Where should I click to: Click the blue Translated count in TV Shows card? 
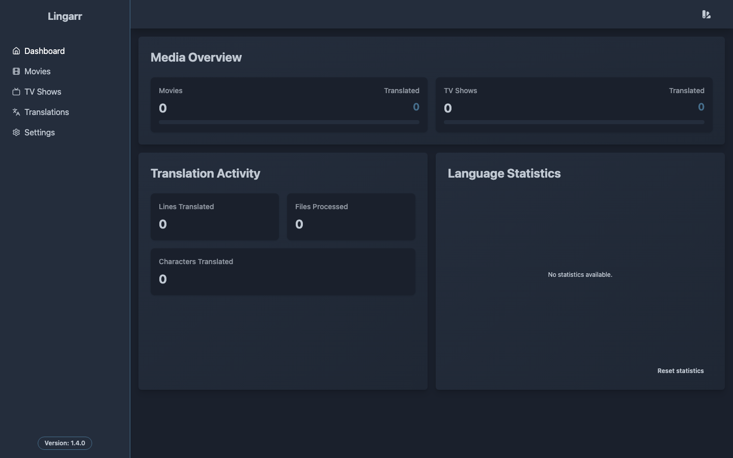pos(701,107)
